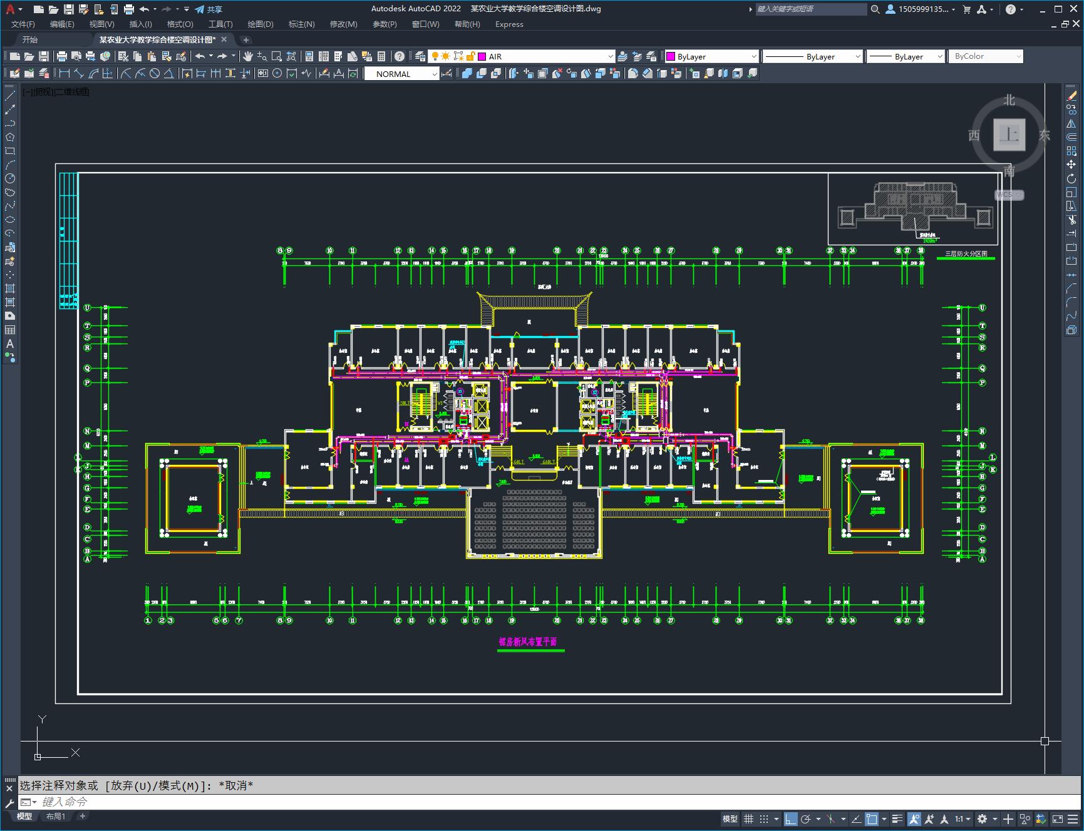Toggle clean screen in status bar
The width and height of the screenshot is (1084, 831).
point(1057,818)
